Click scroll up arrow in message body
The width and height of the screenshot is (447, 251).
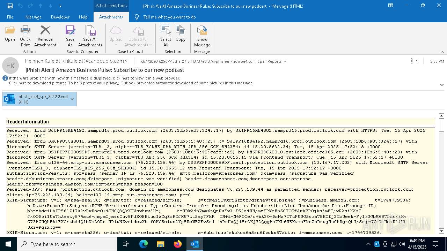point(441,116)
